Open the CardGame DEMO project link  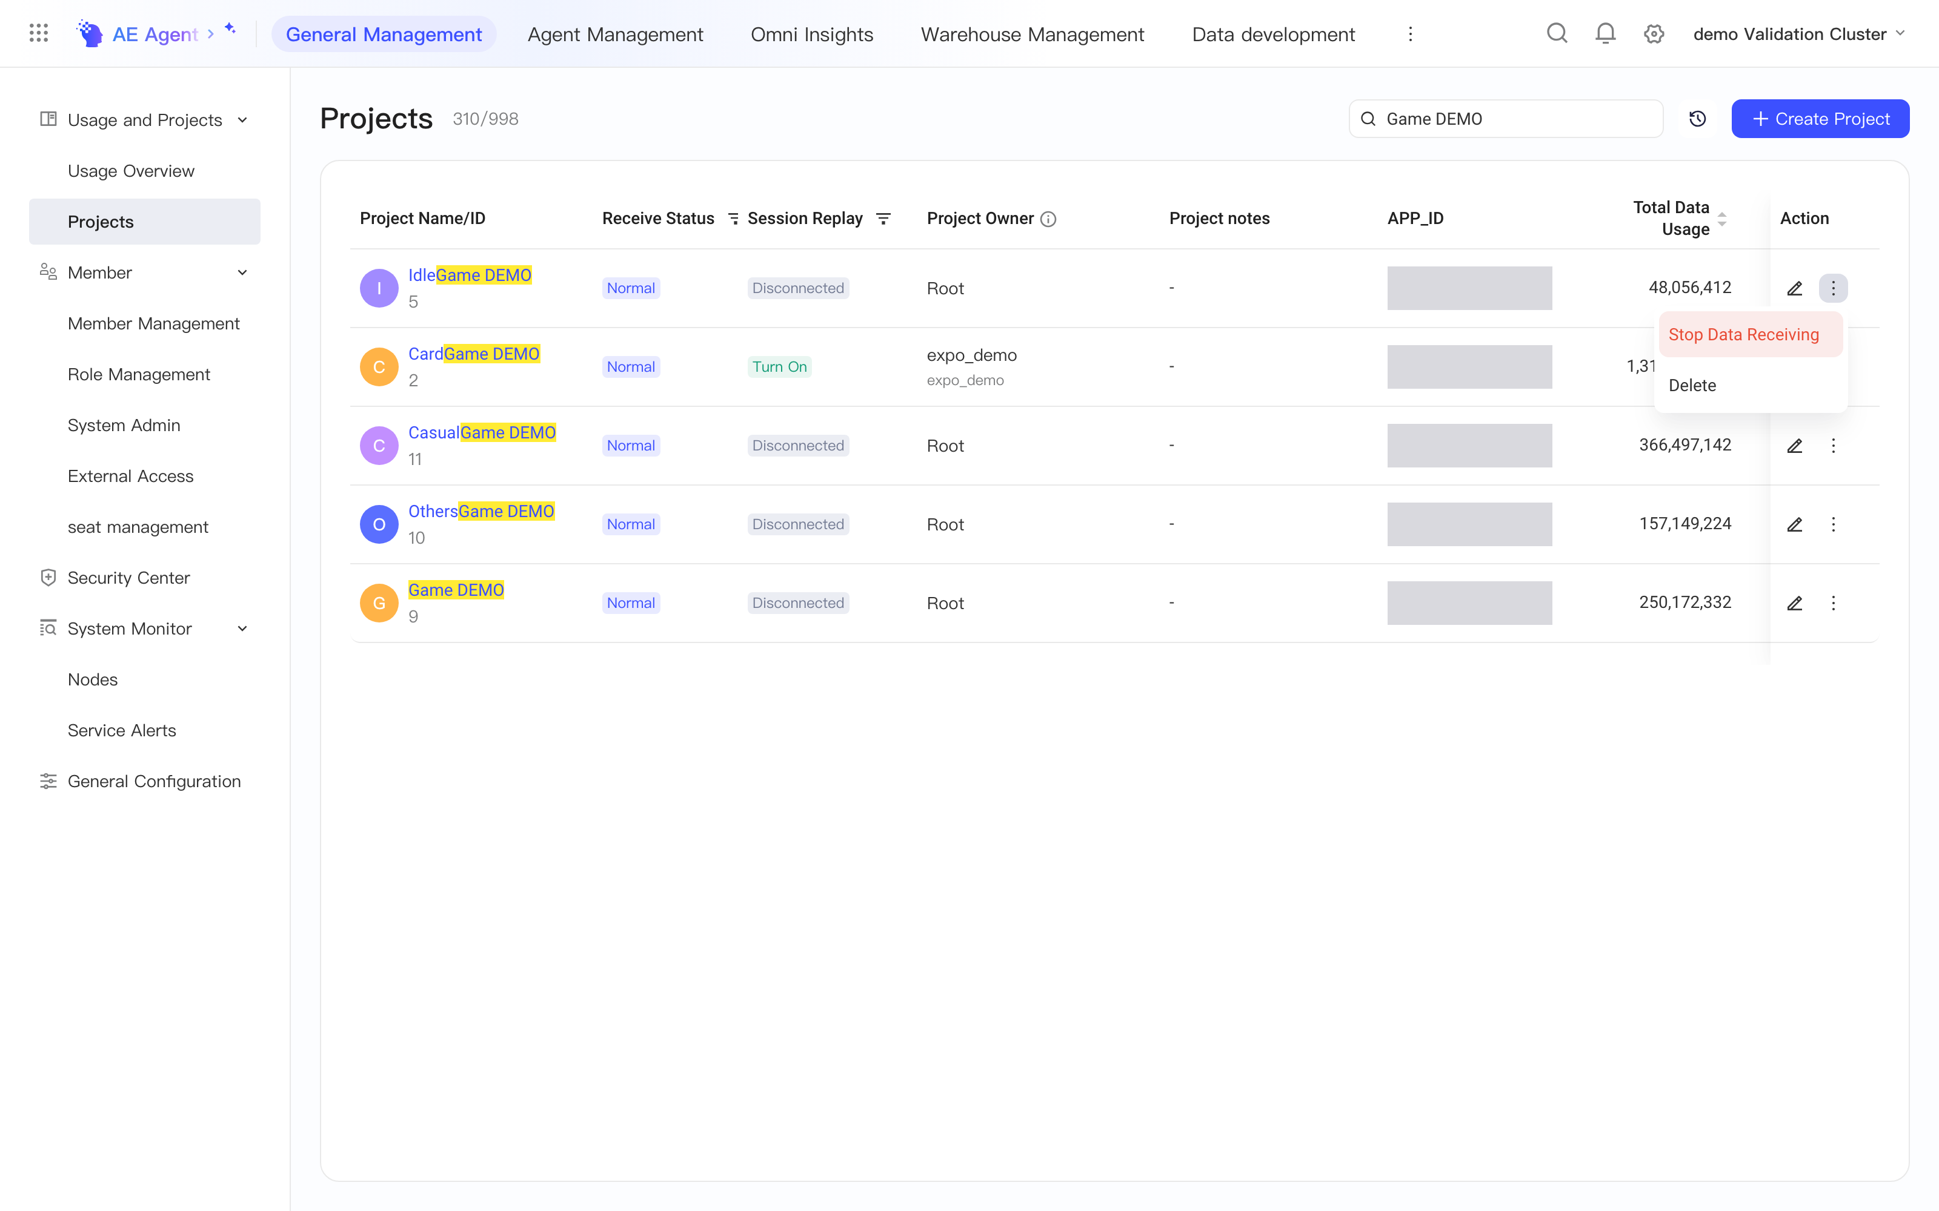point(473,353)
